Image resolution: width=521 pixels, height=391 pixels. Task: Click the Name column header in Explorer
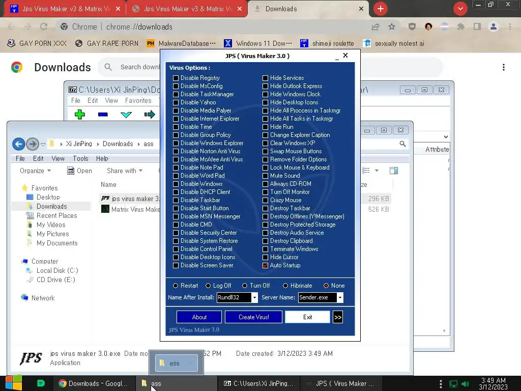[109, 184]
